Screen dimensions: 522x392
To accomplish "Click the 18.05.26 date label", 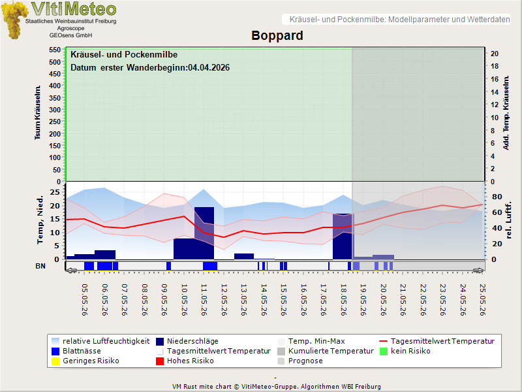I will point(343,300).
